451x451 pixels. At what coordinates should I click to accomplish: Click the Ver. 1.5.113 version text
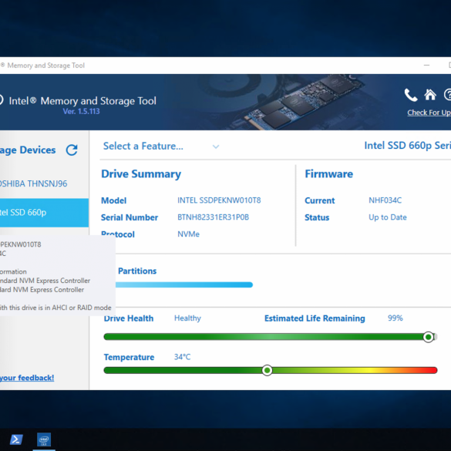pos(82,111)
